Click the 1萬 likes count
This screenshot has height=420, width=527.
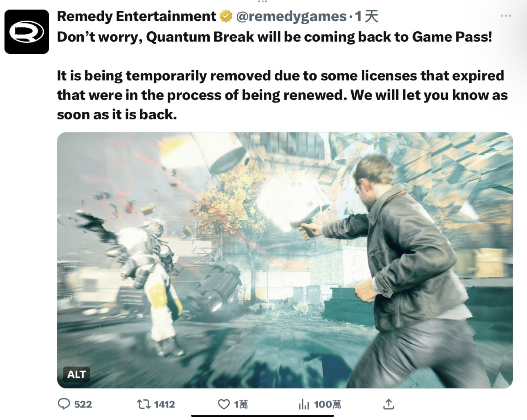coord(241,404)
